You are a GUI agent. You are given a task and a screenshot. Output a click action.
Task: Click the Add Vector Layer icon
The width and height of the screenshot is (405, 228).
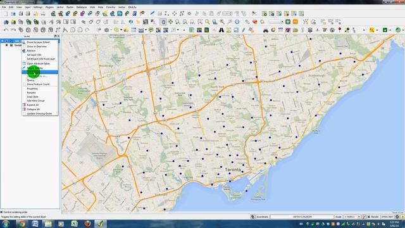click(x=53, y=14)
